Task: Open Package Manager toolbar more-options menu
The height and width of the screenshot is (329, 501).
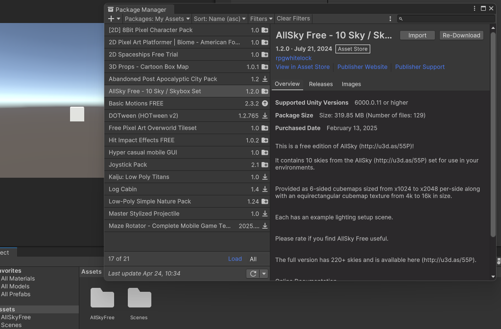Action: tap(390, 19)
